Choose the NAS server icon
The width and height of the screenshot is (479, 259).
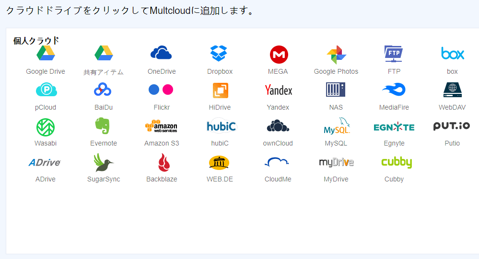(x=336, y=90)
